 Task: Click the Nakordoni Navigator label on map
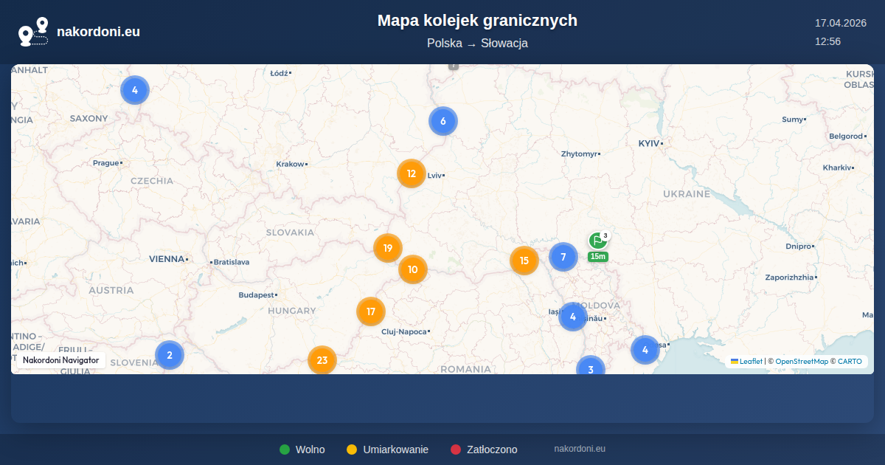60,360
